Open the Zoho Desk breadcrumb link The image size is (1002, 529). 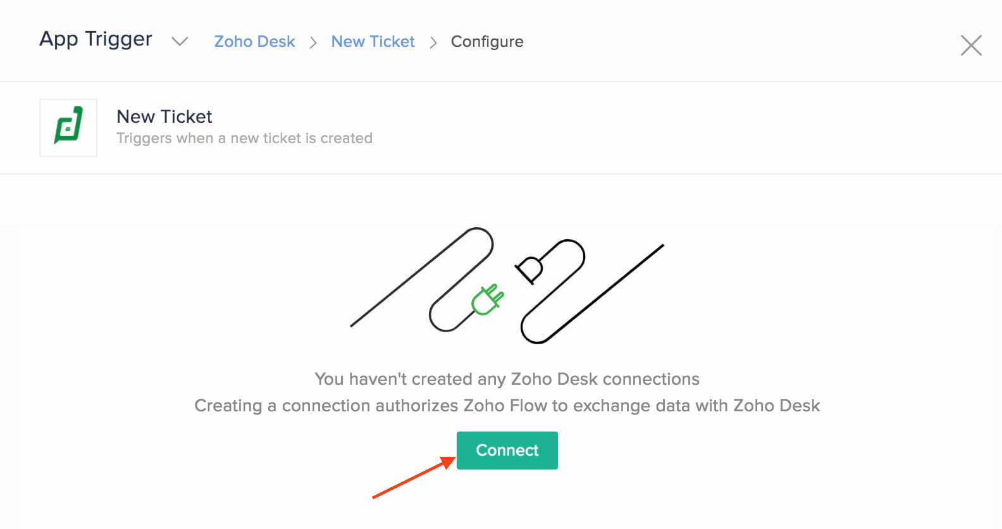pyautogui.click(x=254, y=41)
